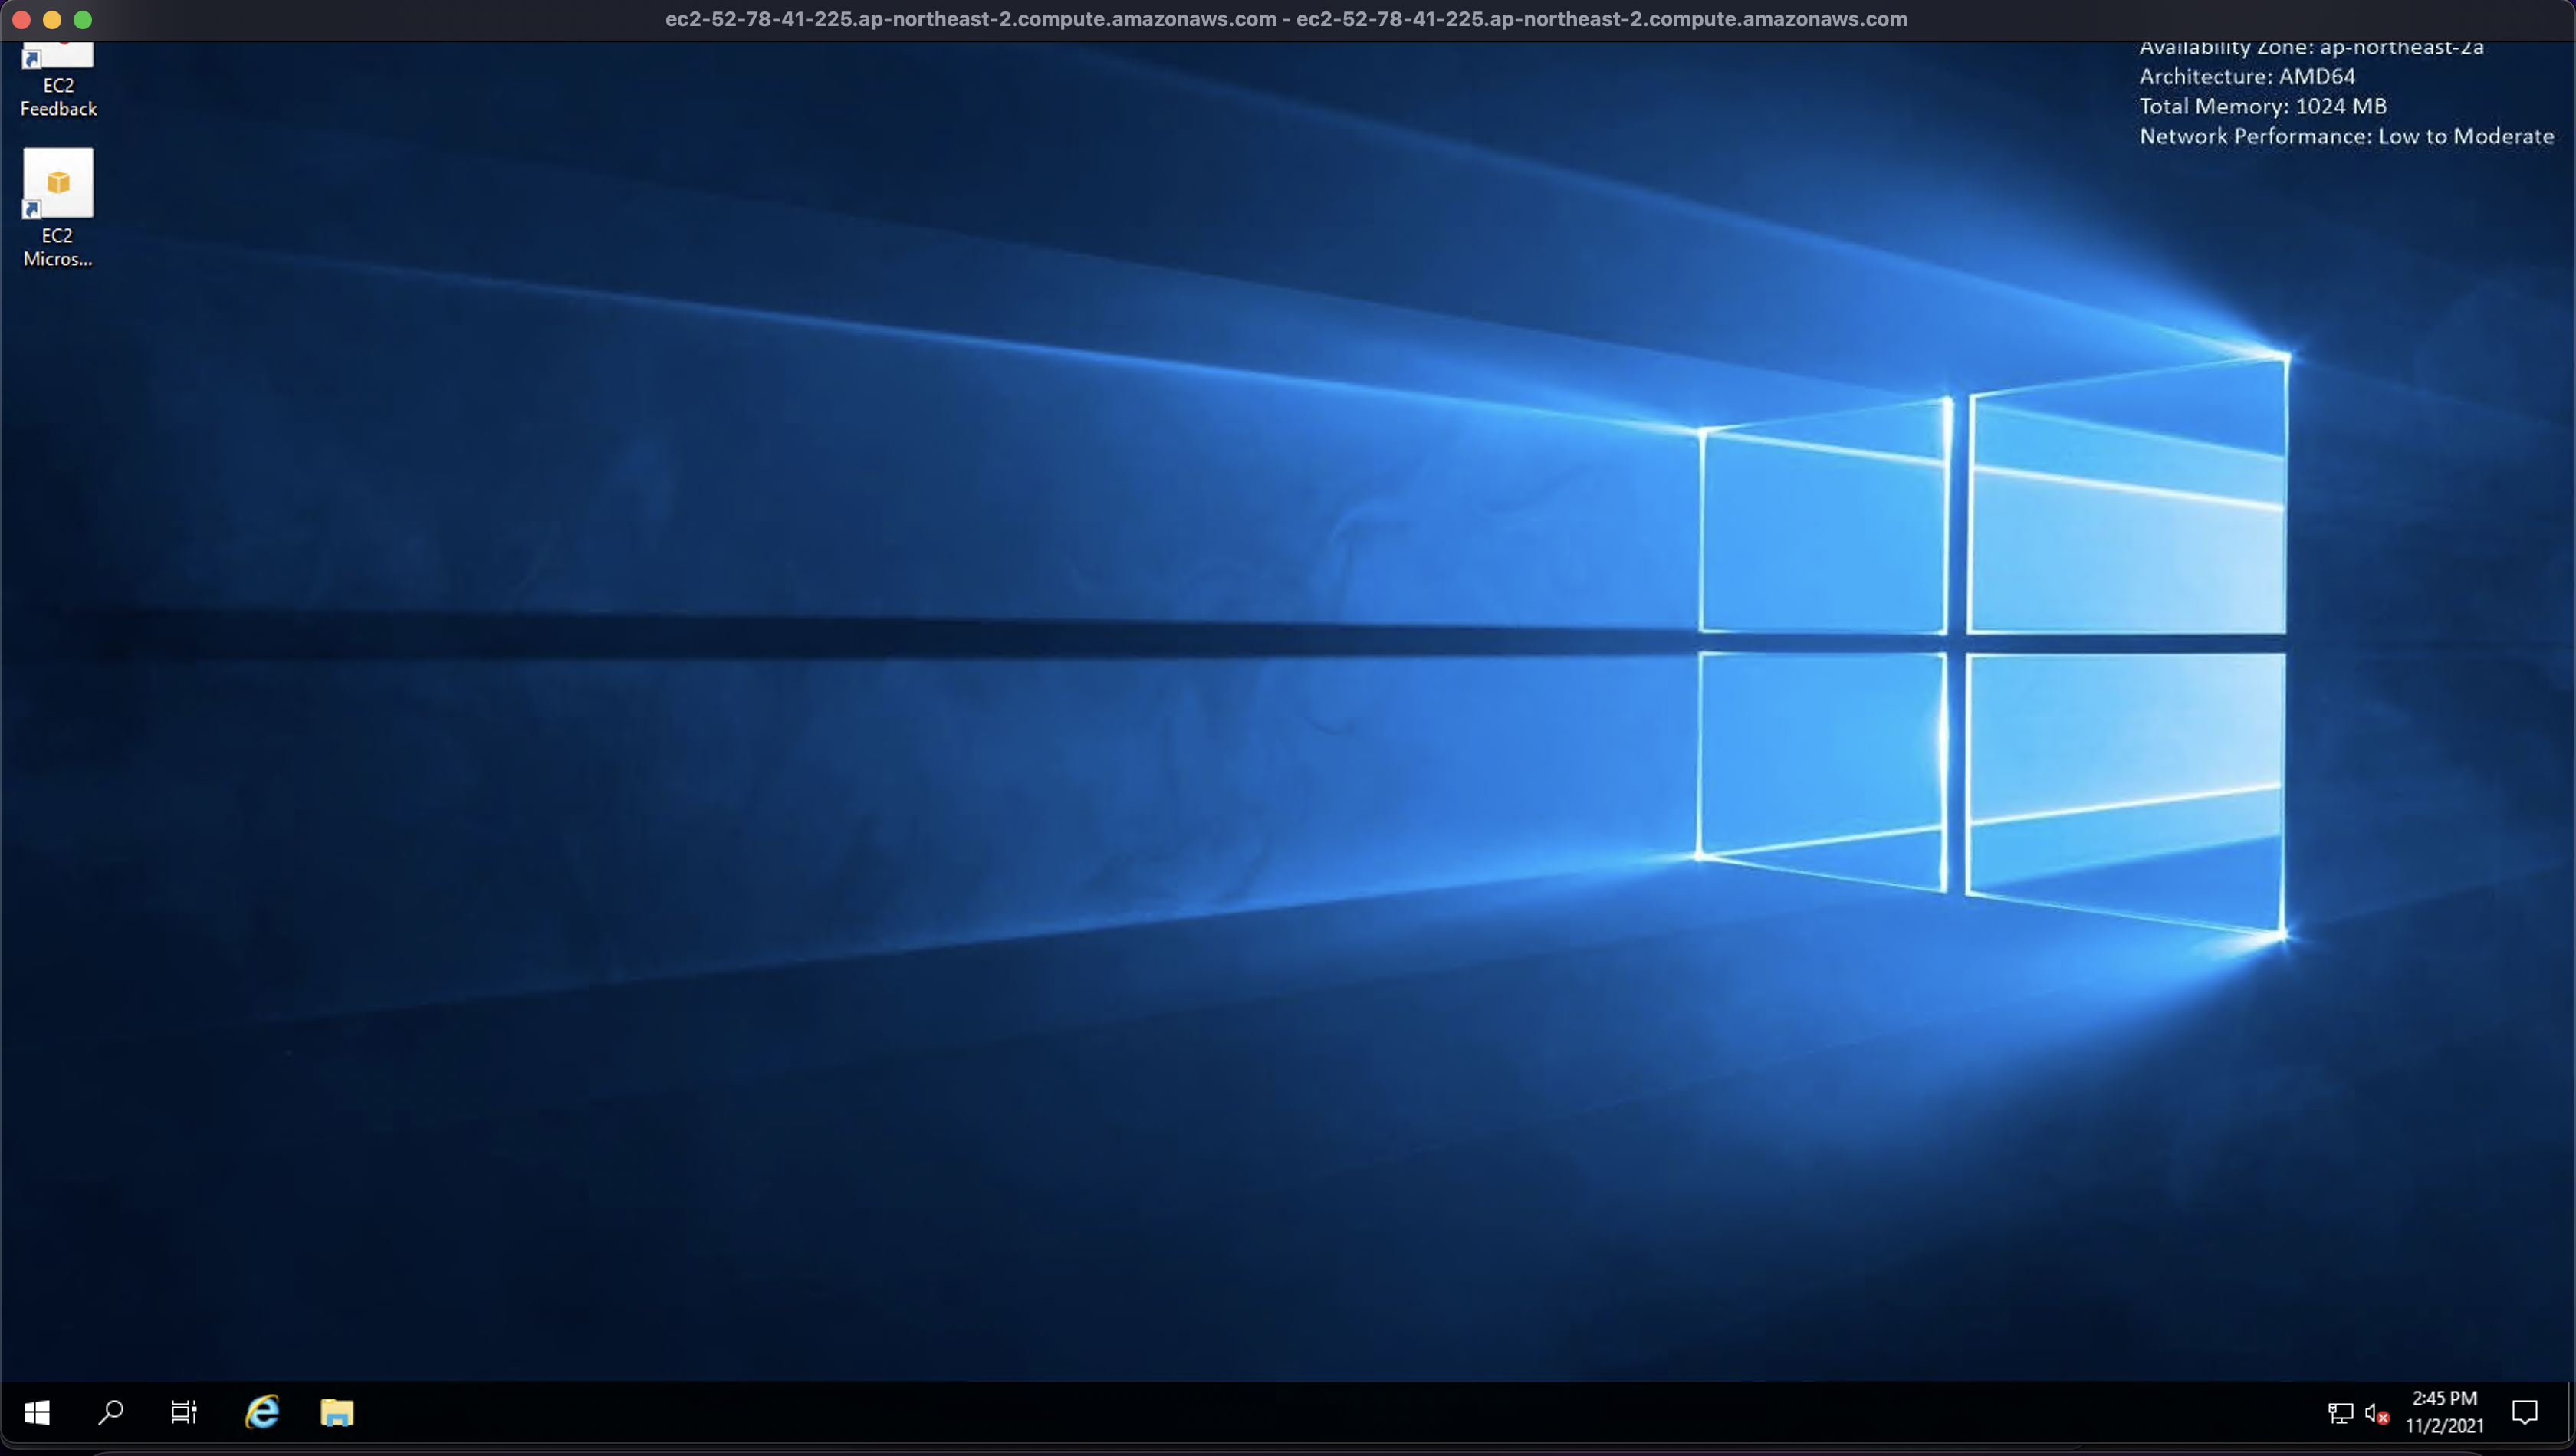Open File Explorer from the taskbar

pyautogui.click(x=337, y=1412)
